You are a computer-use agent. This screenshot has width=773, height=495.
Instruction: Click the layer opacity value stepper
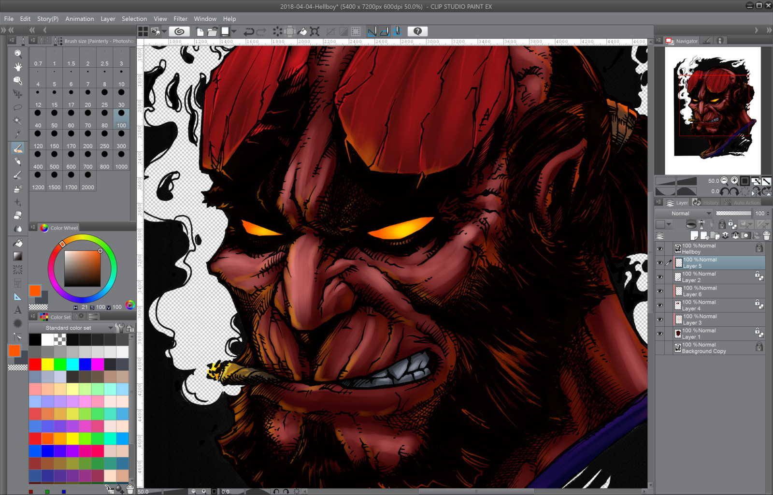(x=768, y=213)
